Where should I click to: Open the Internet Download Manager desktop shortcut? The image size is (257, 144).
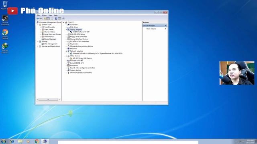click(5, 48)
